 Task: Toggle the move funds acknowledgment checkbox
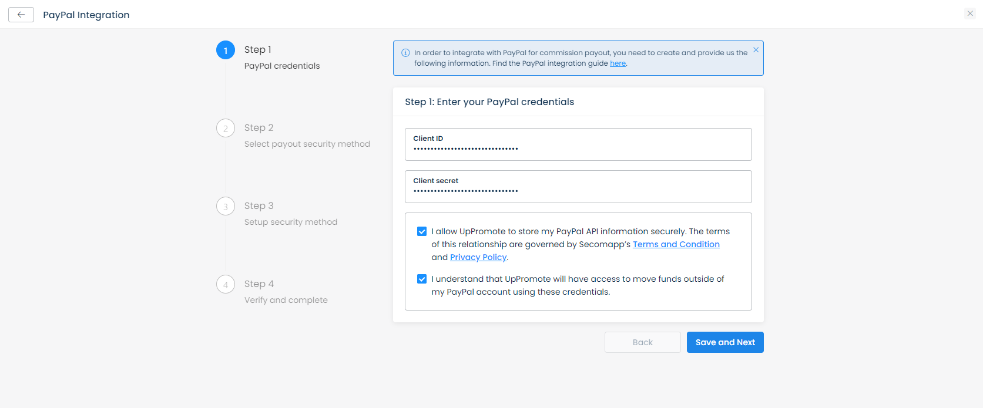tap(422, 279)
